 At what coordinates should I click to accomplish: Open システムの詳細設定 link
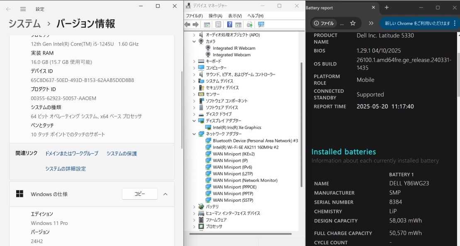(66, 169)
